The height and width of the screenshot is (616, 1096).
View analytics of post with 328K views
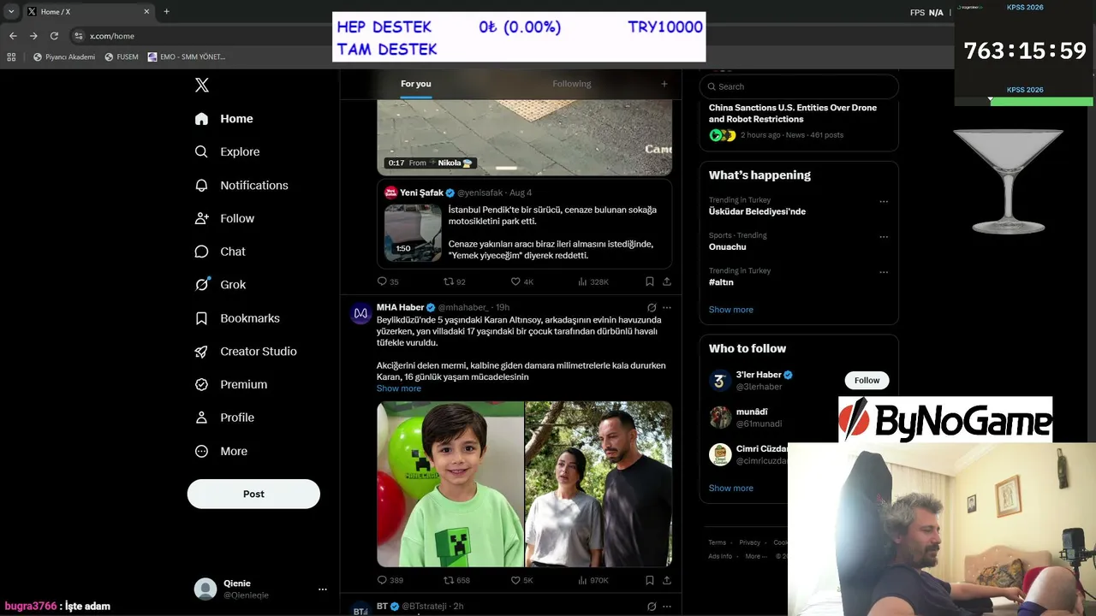(x=593, y=281)
